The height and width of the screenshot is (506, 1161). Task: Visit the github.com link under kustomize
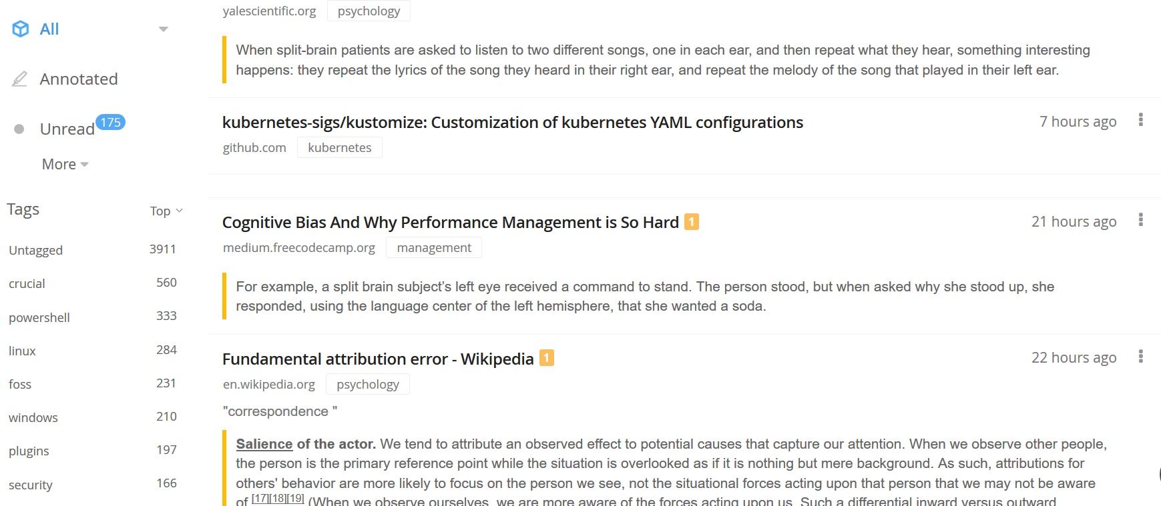[254, 147]
